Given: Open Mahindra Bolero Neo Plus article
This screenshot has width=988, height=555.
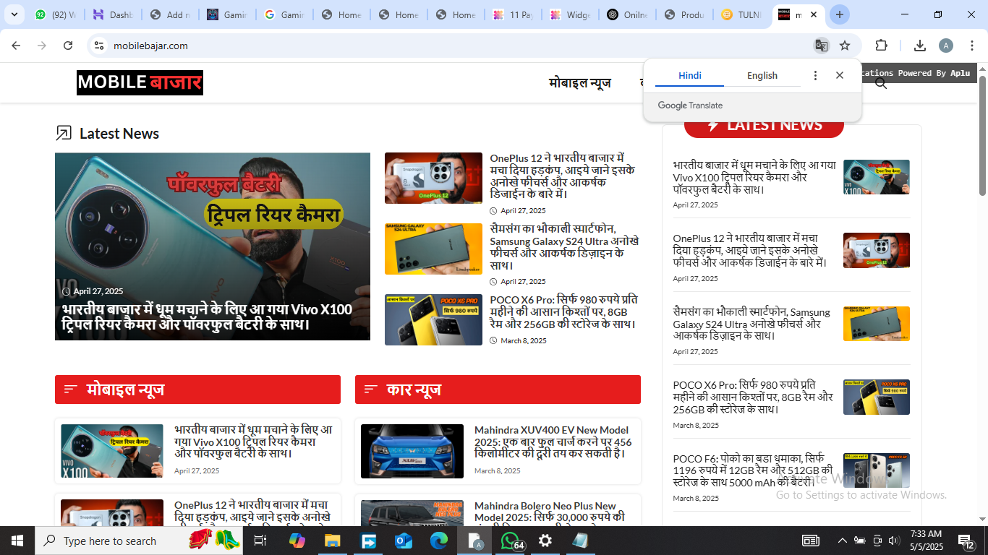Looking at the screenshot, I should 550,512.
